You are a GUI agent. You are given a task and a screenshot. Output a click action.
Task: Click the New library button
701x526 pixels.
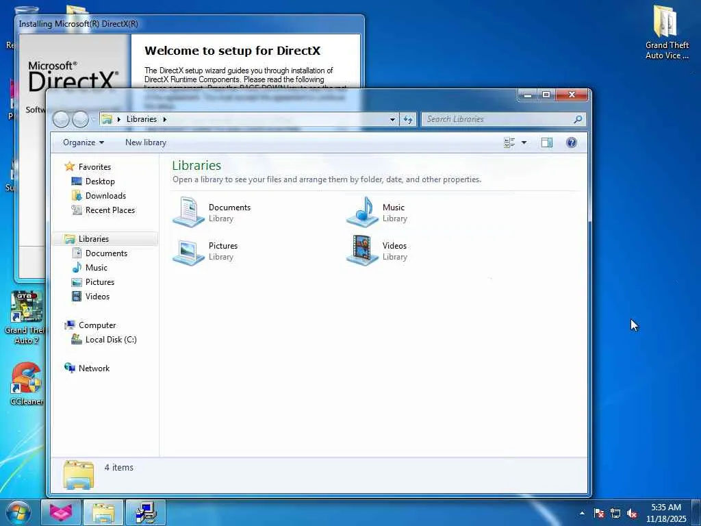[x=146, y=142]
